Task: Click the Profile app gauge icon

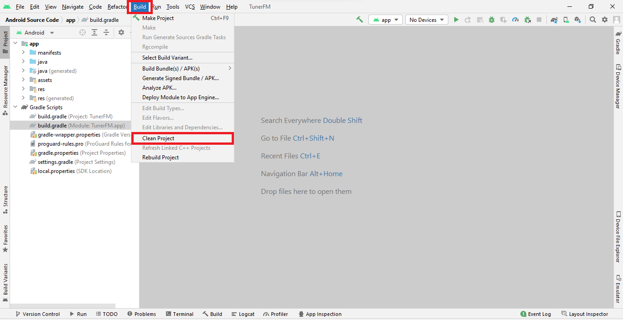Action: tap(515, 20)
